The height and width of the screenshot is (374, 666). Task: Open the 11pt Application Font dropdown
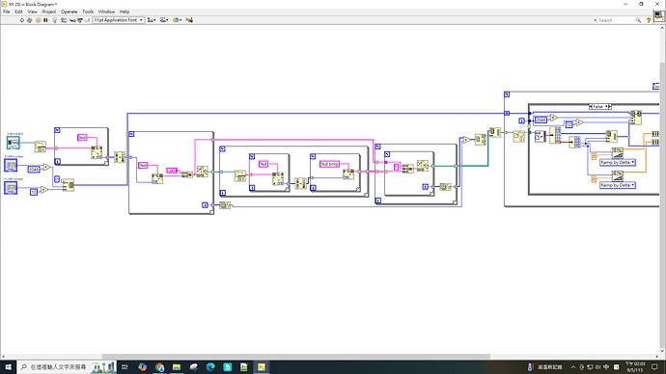point(119,20)
